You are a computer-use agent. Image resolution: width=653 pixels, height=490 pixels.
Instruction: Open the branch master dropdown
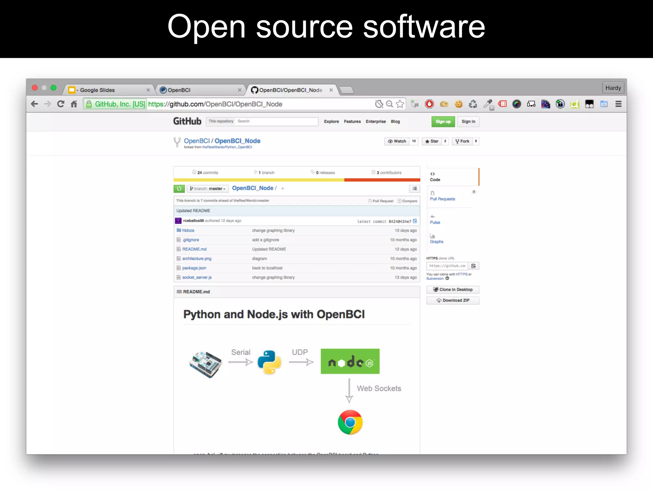pyautogui.click(x=208, y=189)
